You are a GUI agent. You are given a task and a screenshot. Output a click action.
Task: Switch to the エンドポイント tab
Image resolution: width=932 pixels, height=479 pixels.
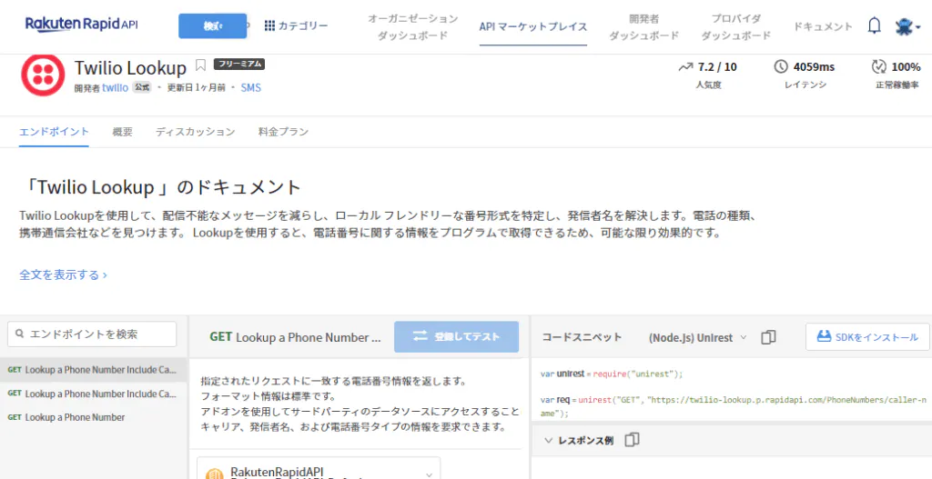(54, 132)
